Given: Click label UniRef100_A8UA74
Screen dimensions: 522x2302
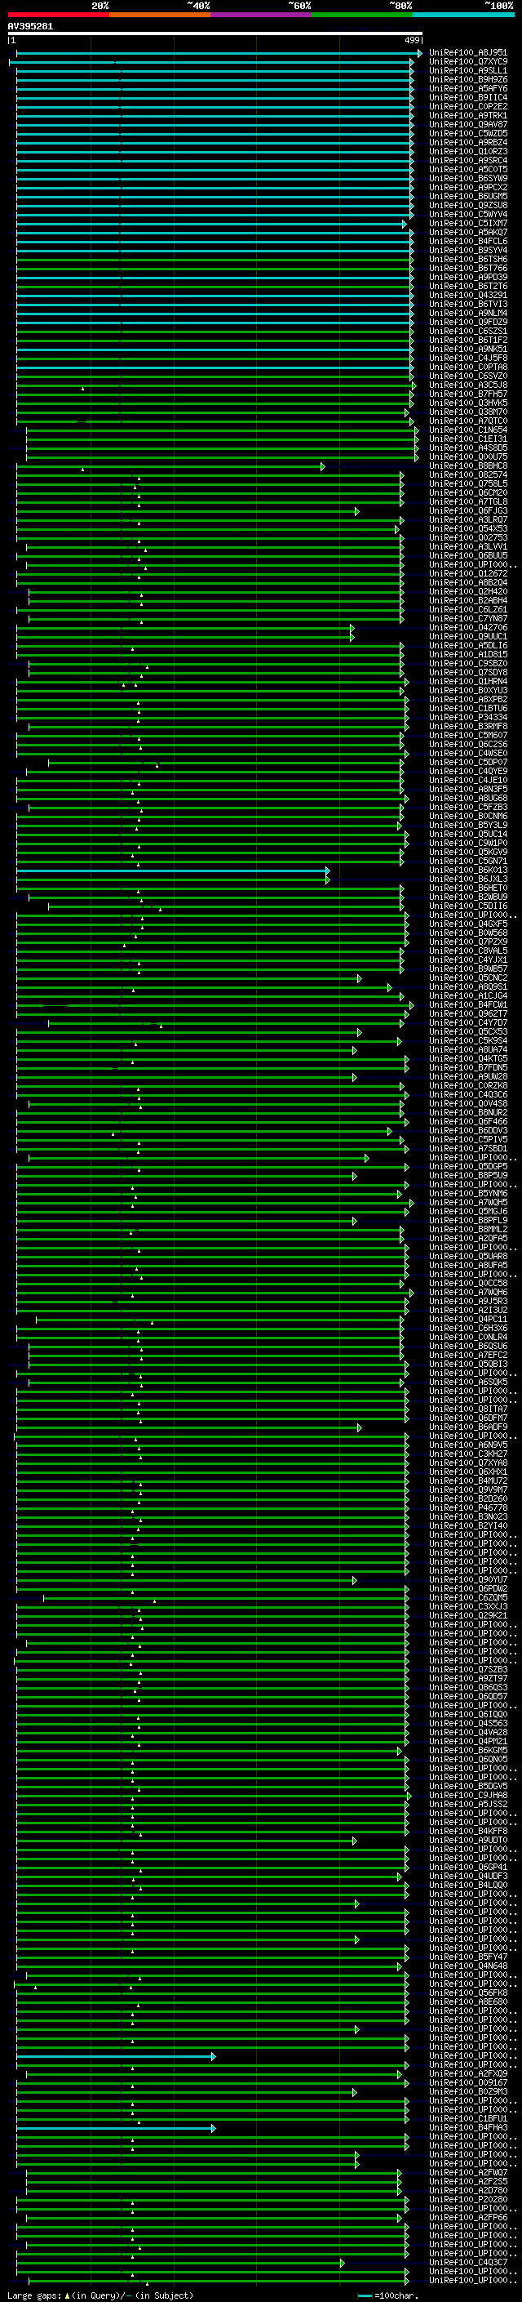Looking at the screenshot, I should point(468,1050).
